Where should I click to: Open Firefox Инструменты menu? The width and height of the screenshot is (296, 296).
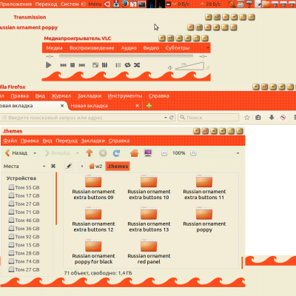pyautogui.click(x=125, y=96)
